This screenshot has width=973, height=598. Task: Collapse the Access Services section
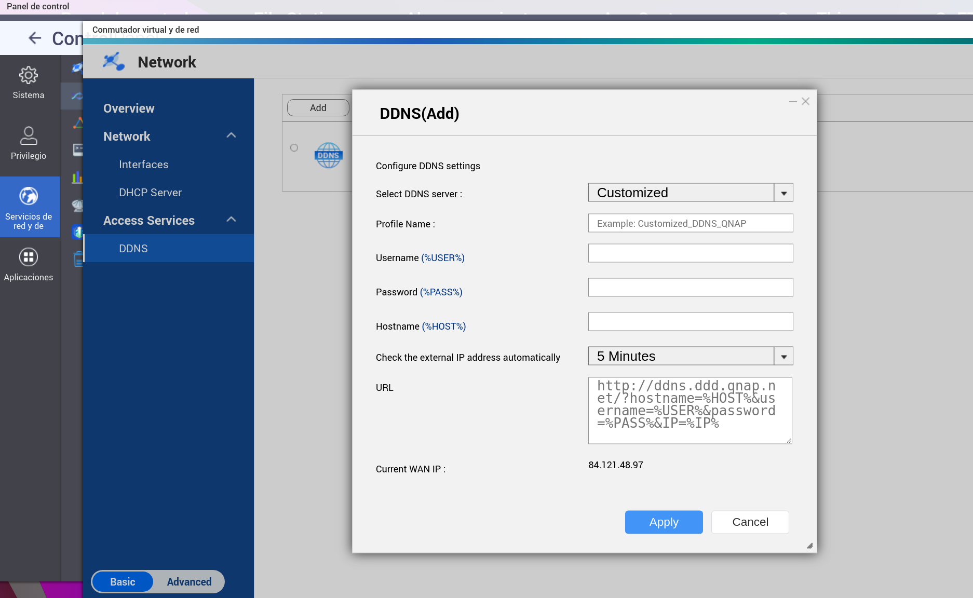point(232,220)
